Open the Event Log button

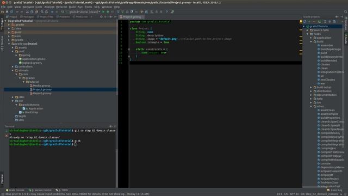tap(335, 190)
